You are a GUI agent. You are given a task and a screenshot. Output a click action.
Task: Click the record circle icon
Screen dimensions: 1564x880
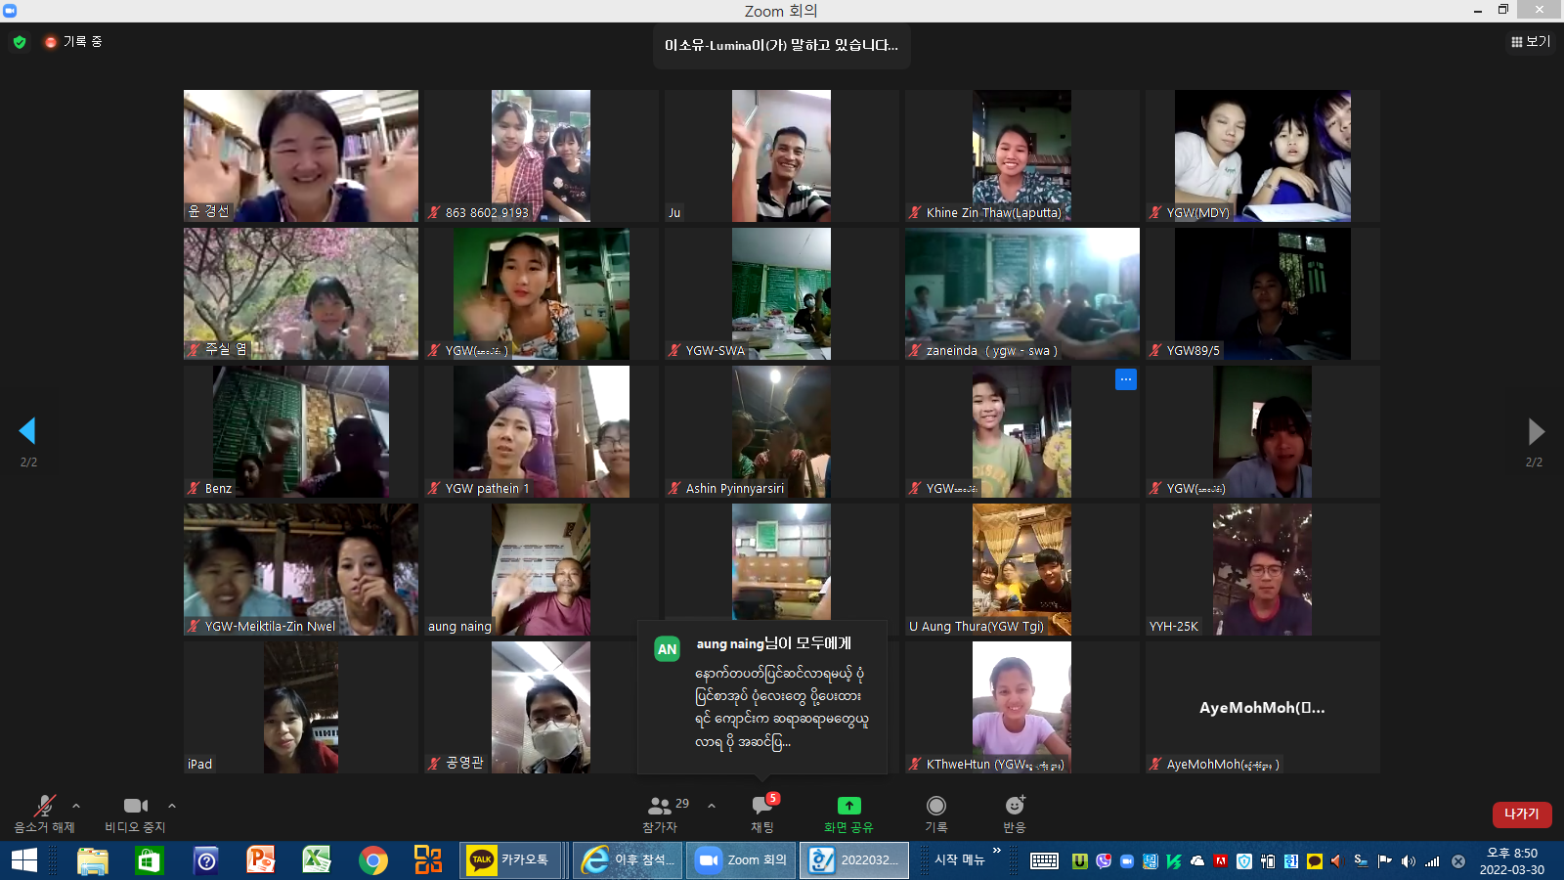(x=935, y=806)
